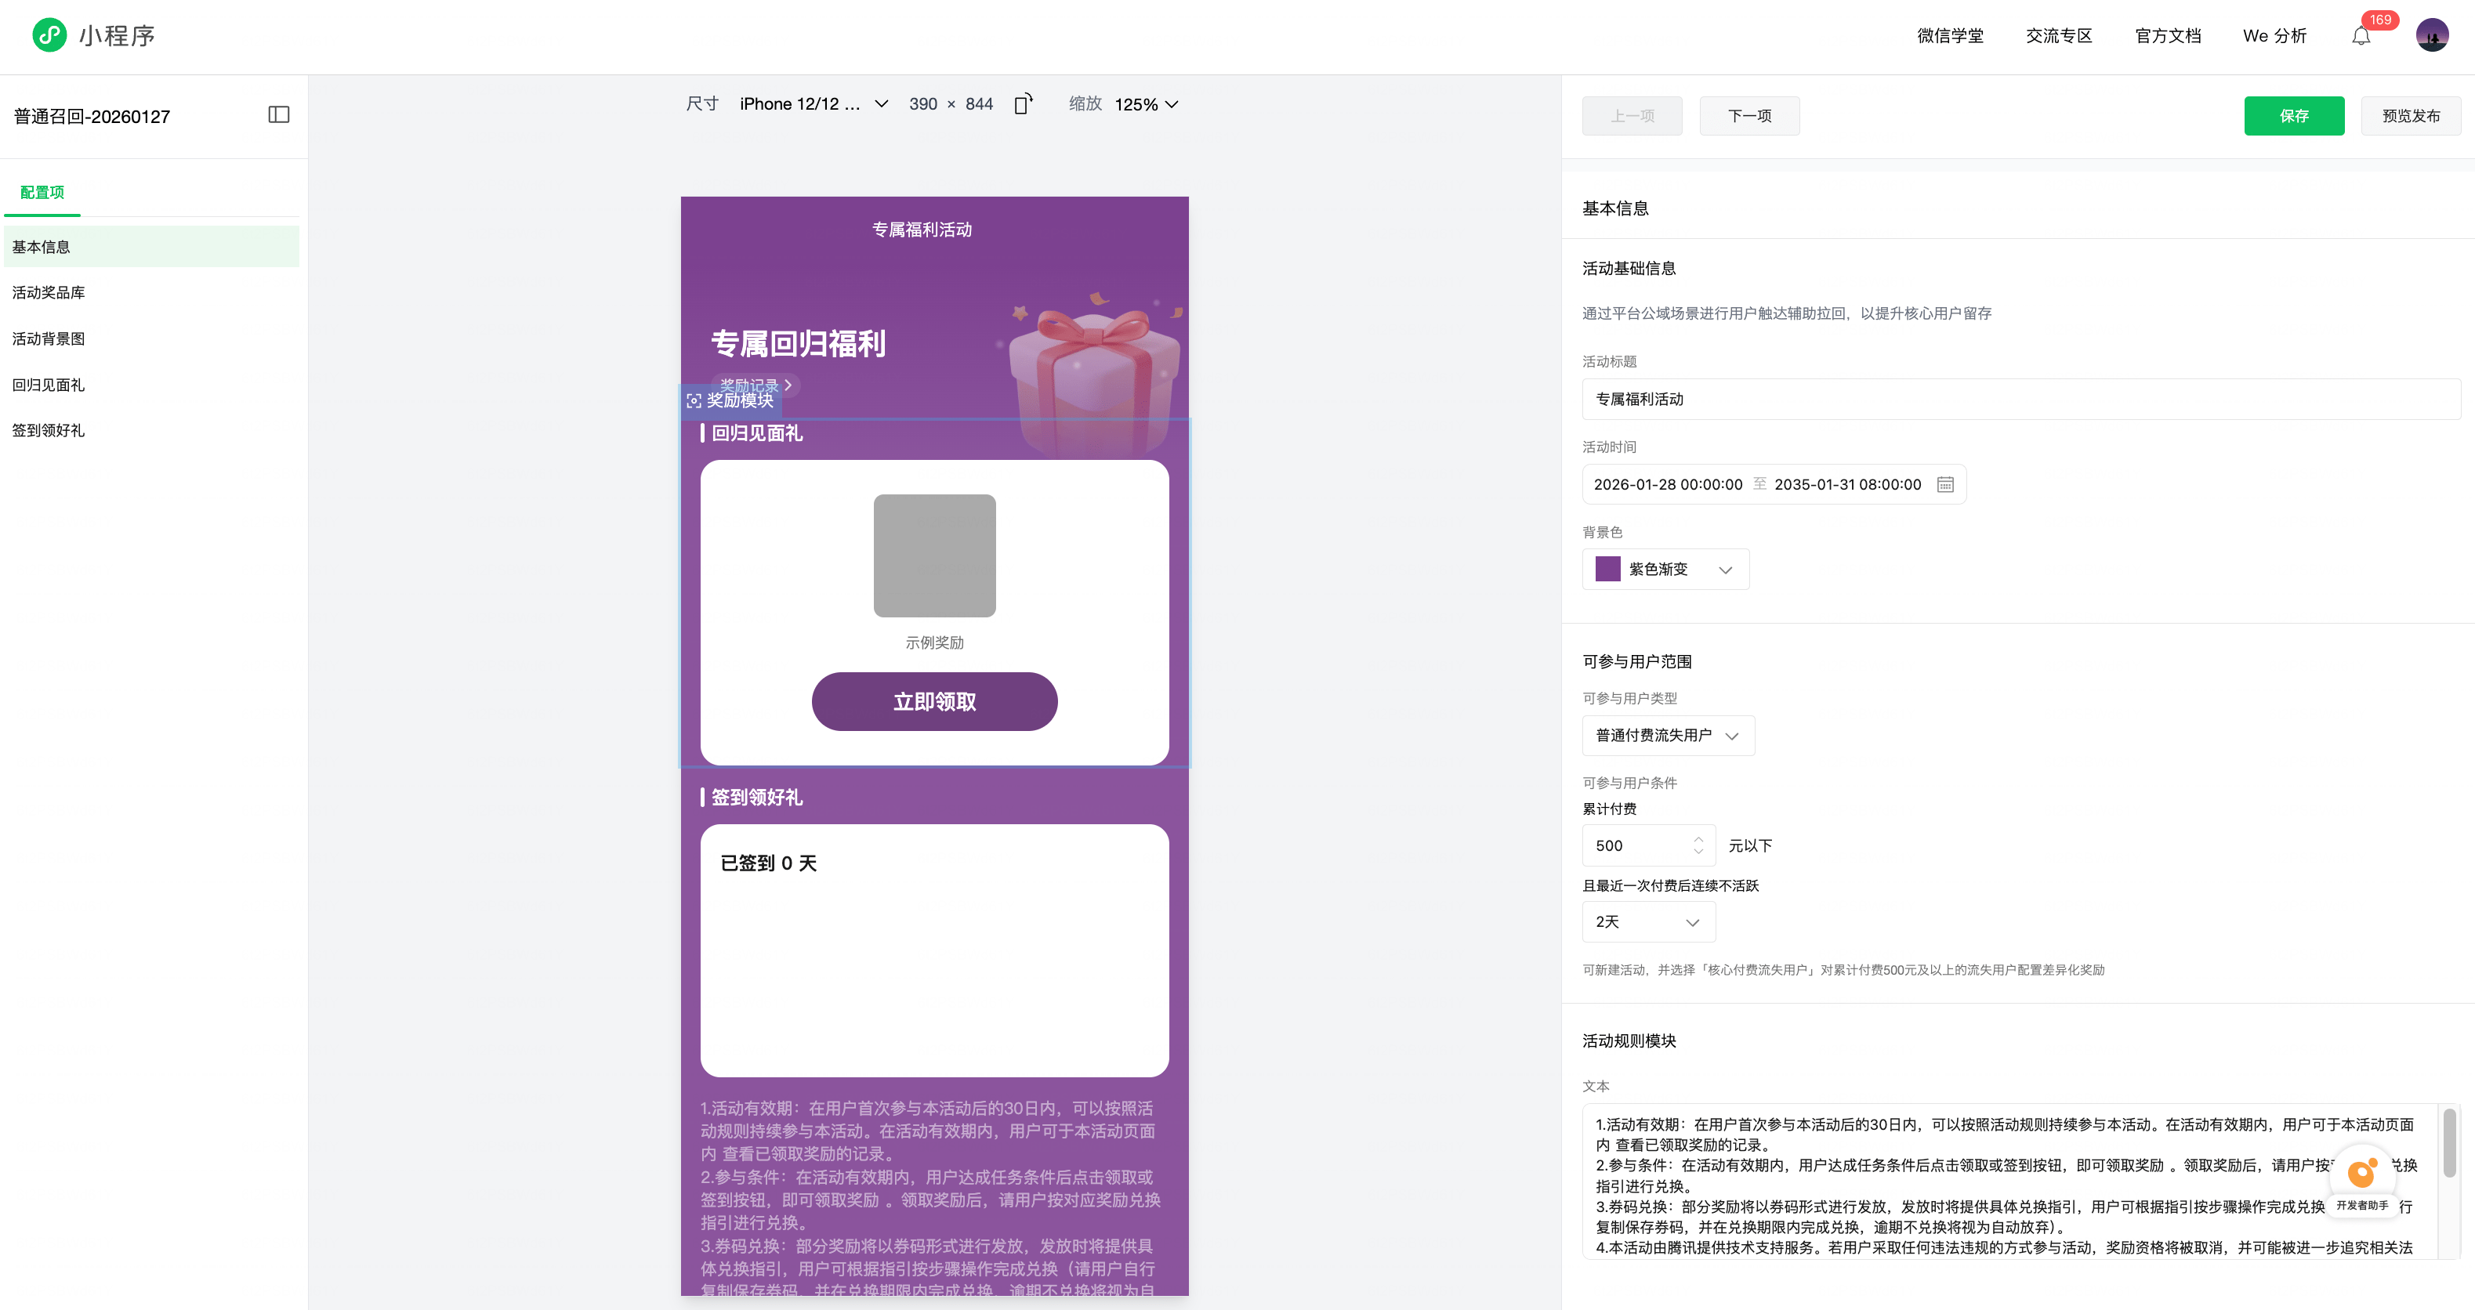Open calendar icon in activity time field
Viewport: 2475px width, 1310px height.
1944,484
